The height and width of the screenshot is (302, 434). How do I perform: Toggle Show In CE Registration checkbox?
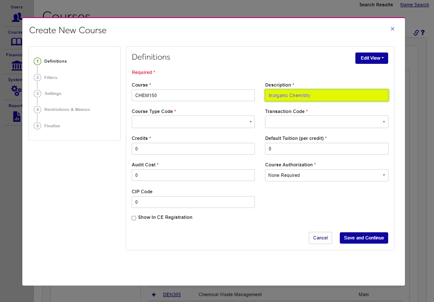[x=134, y=218]
